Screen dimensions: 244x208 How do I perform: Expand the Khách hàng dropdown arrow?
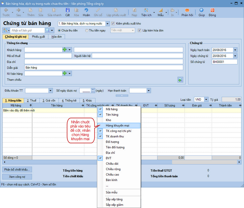[x=70, y=50]
